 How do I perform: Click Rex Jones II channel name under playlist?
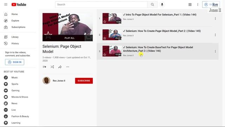59,81
